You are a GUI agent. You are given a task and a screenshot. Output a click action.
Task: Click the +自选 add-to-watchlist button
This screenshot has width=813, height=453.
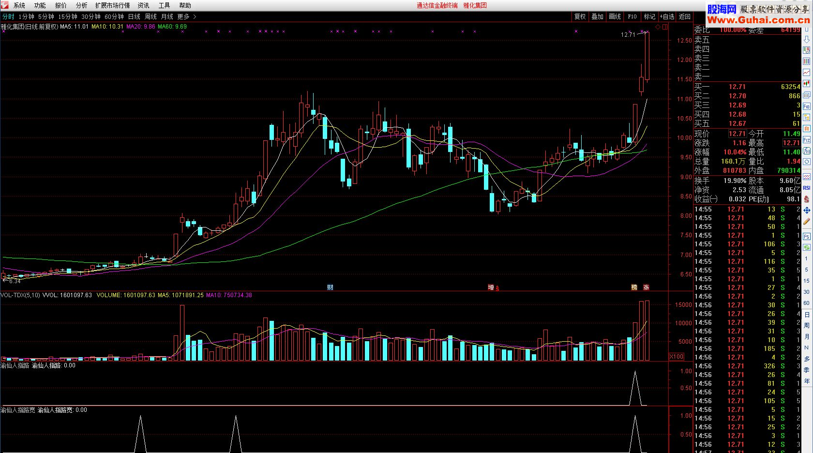click(667, 16)
